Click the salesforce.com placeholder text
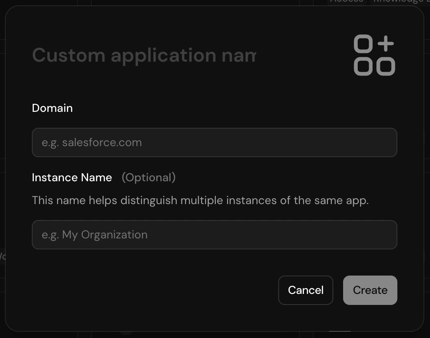Screen dimensions: 430x338 pyautogui.click(x=91, y=142)
